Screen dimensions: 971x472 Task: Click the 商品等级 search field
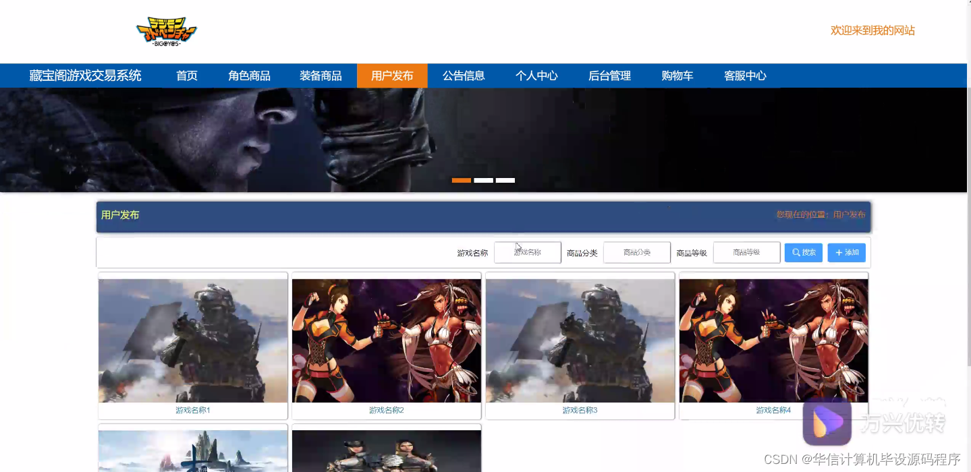(x=746, y=252)
